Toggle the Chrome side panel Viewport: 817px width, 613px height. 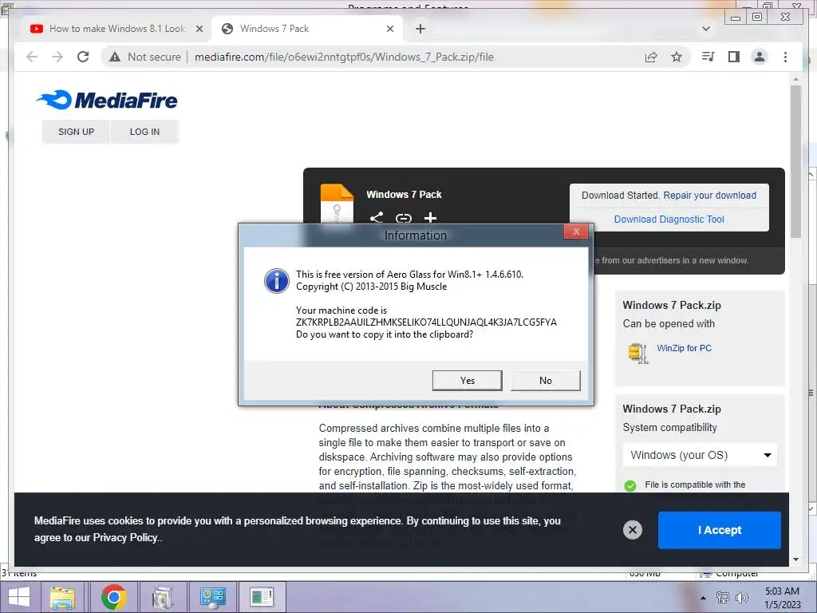click(734, 57)
